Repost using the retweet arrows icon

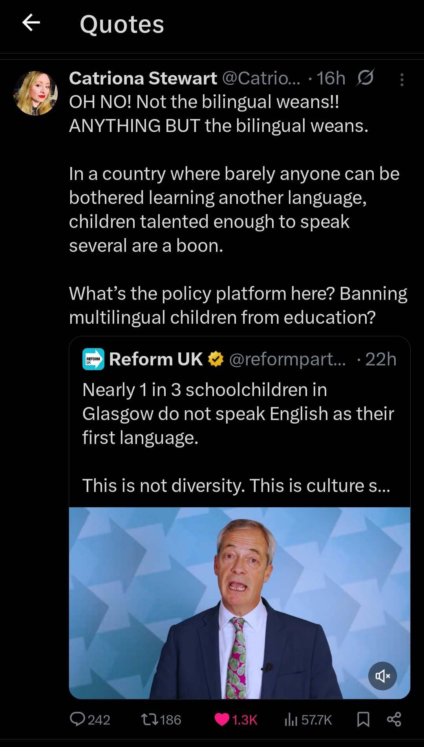pyautogui.click(x=150, y=719)
